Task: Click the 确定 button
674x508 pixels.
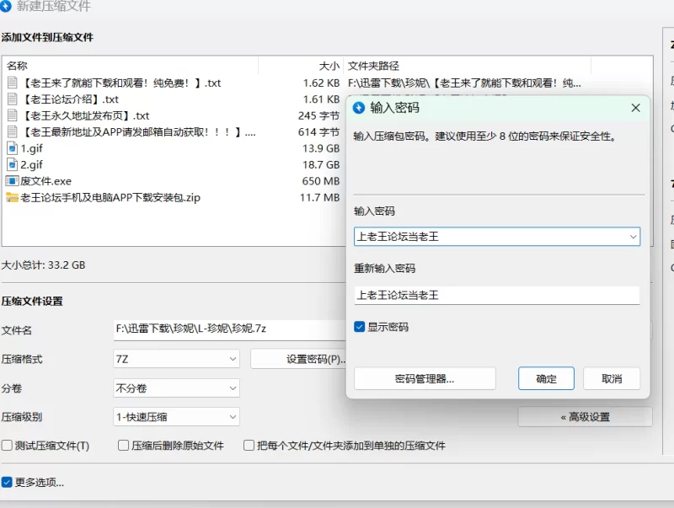Action: (546, 379)
